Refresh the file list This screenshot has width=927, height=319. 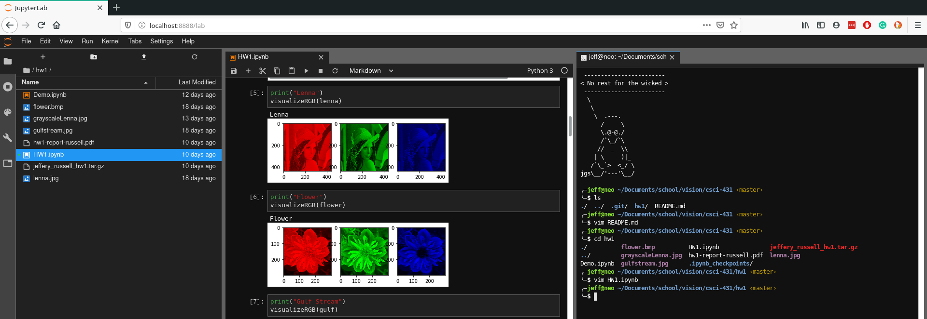pos(195,57)
